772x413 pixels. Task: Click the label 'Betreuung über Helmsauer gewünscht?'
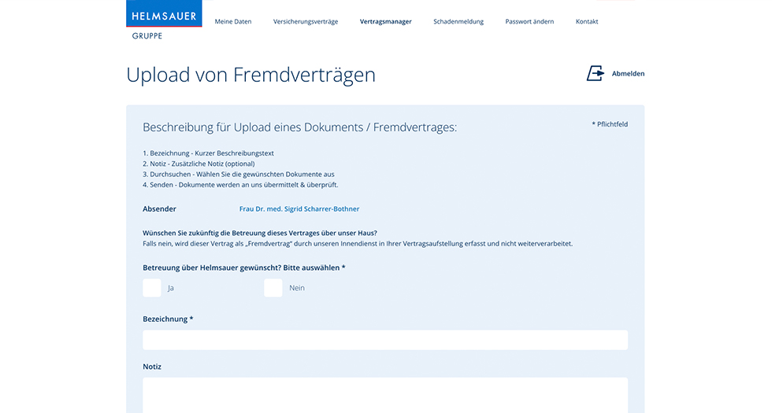click(244, 268)
